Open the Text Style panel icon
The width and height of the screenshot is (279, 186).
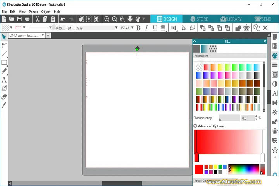(x=275, y=93)
